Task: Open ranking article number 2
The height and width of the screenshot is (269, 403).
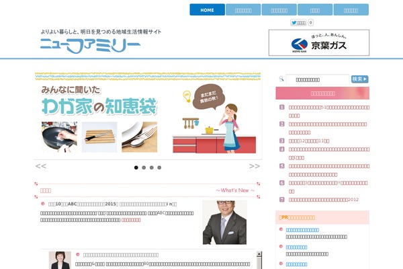Action: tap(328, 128)
